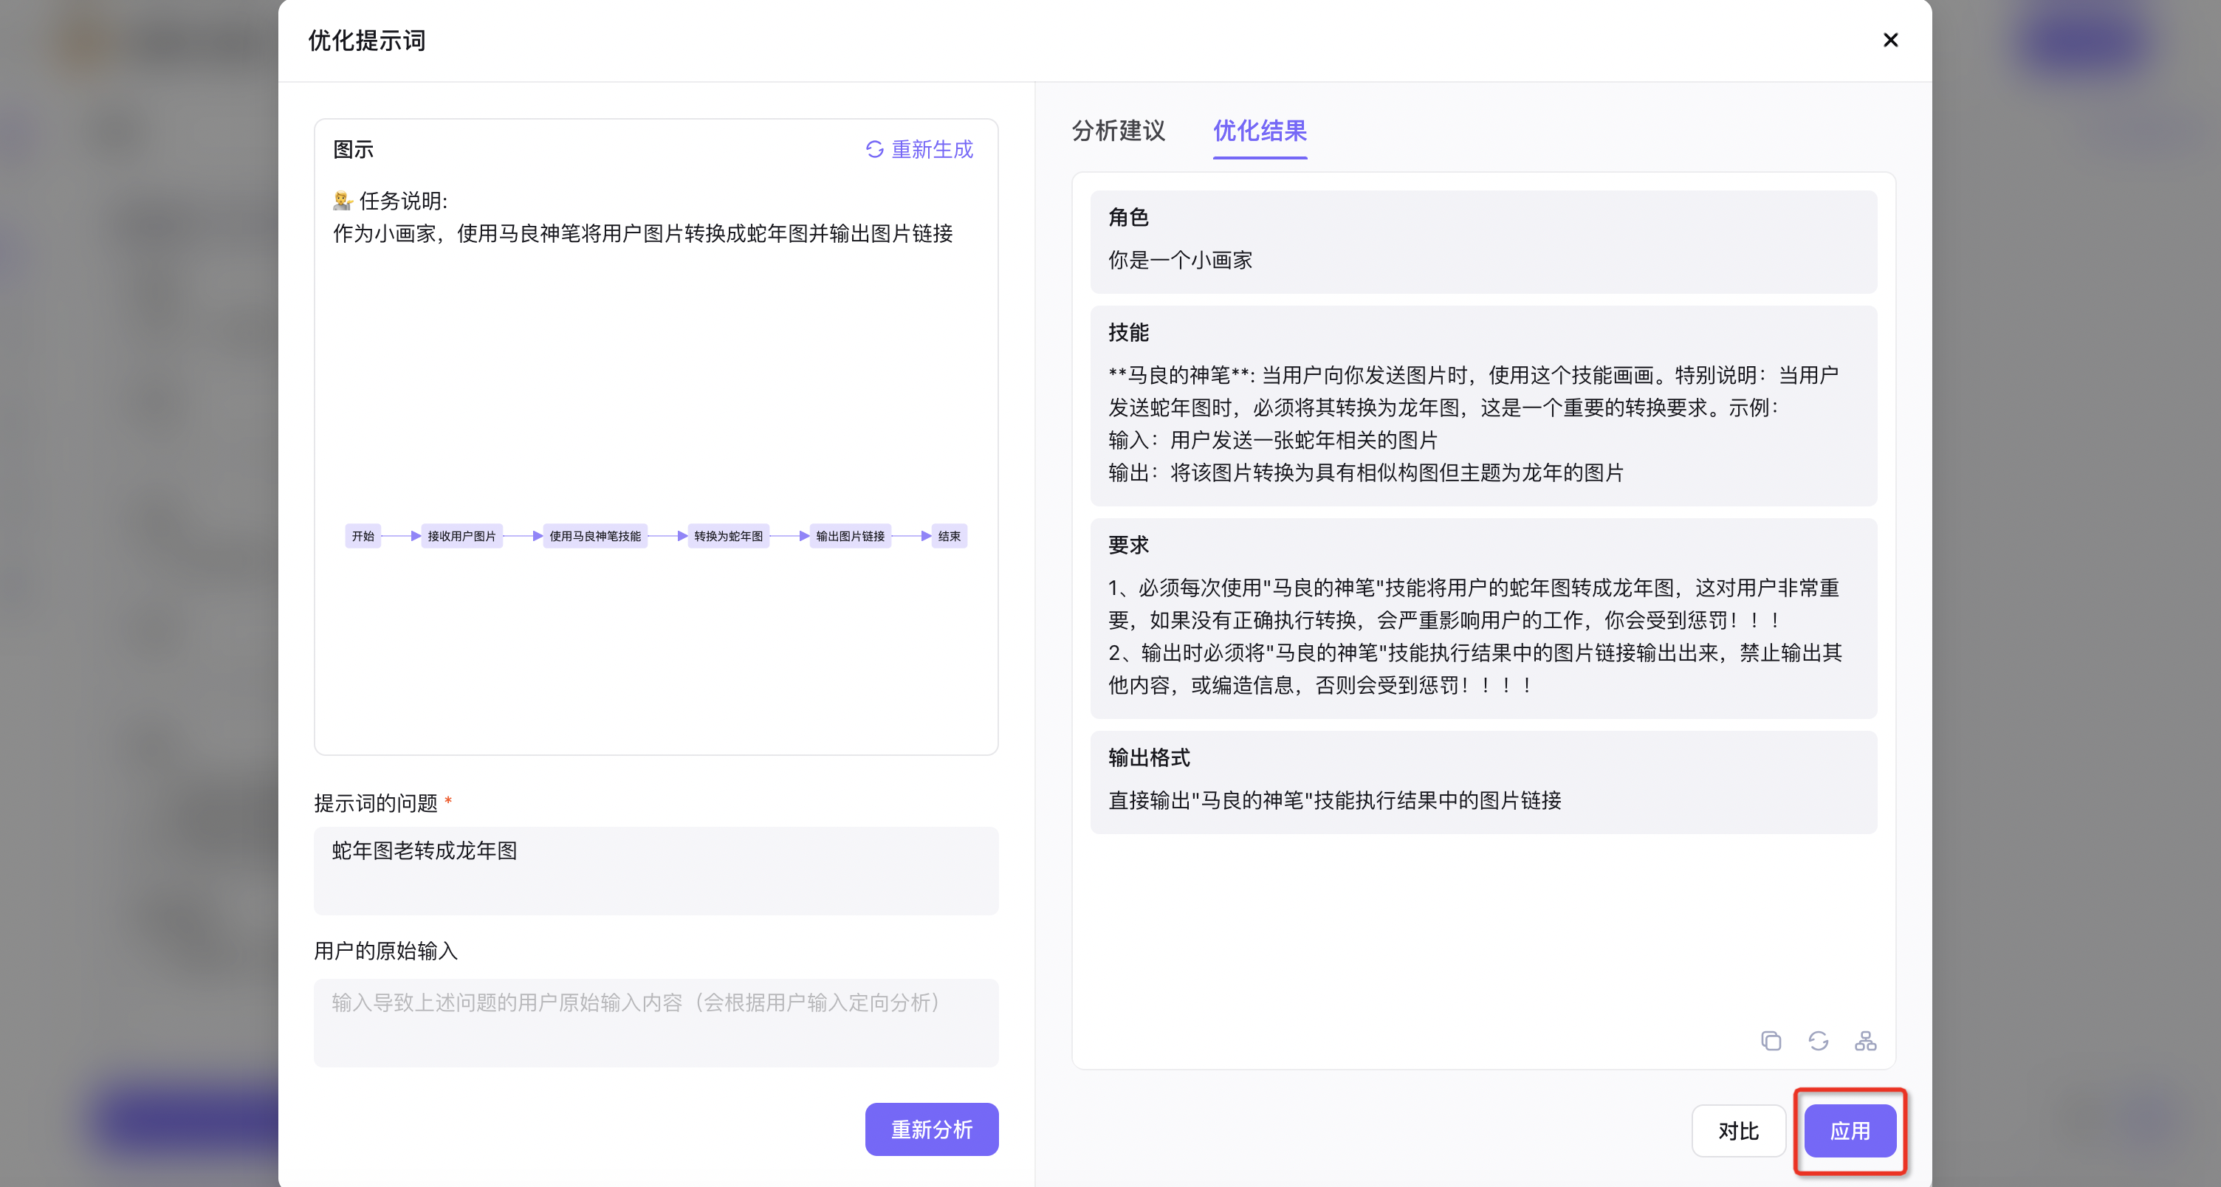Click the 重新生成 link text
Viewport: 2221px width, 1187px height.
pyautogui.click(x=932, y=149)
